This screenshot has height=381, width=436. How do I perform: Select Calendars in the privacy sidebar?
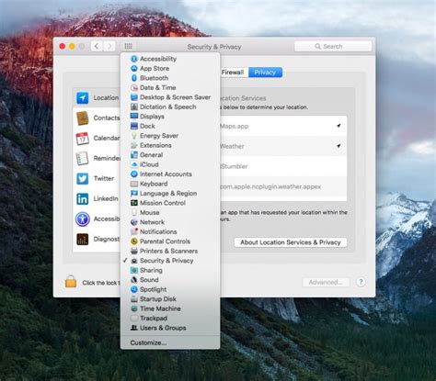[97, 138]
